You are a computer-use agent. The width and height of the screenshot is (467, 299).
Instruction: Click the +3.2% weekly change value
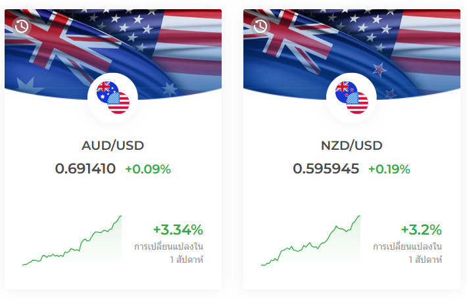pyautogui.click(x=421, y=230)
